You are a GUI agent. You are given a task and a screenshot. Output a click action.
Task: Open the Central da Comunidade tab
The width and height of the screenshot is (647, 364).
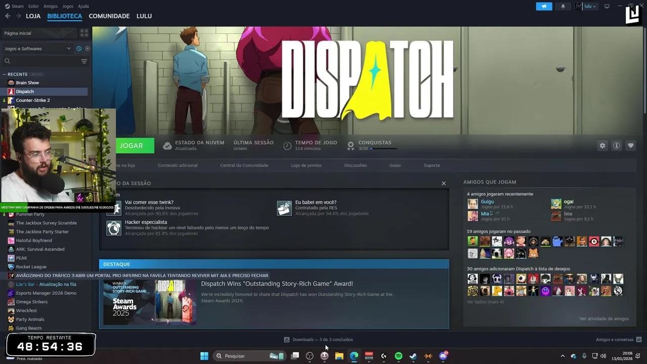click(x=244, y=165)
